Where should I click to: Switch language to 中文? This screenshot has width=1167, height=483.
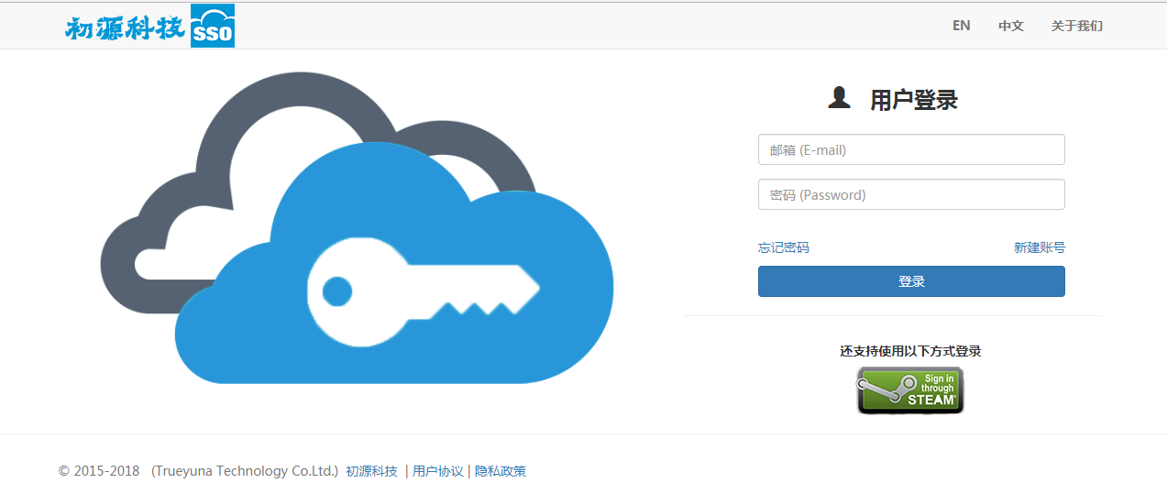1010,26
